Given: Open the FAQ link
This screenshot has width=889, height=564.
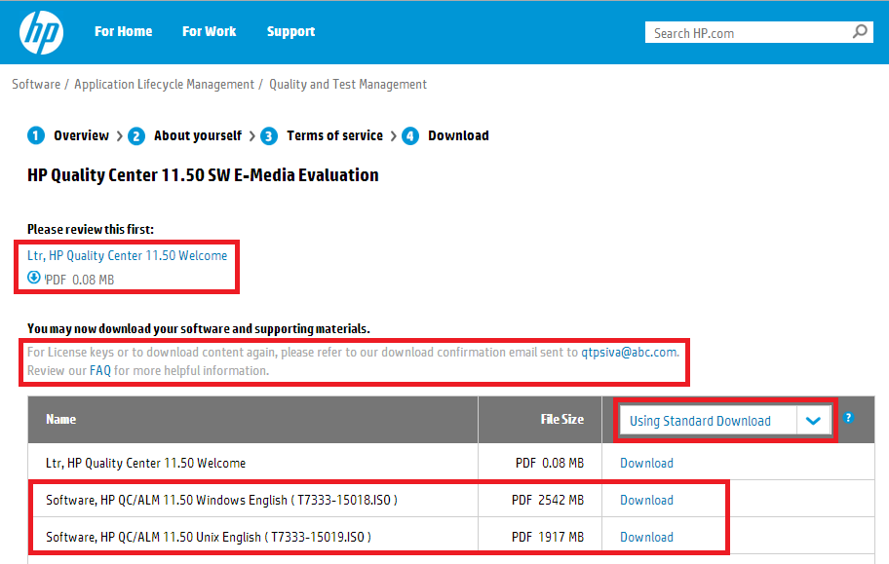Looking at the screenshot, I should [100, 370].
